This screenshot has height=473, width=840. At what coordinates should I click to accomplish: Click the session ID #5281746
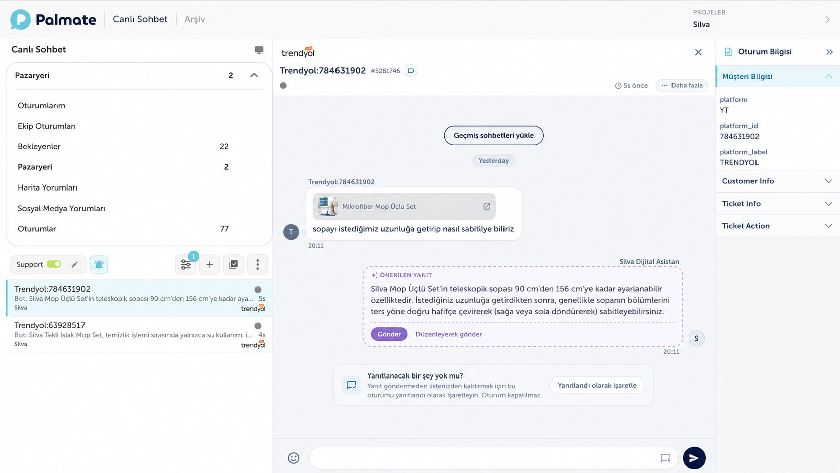click(385, 71)
